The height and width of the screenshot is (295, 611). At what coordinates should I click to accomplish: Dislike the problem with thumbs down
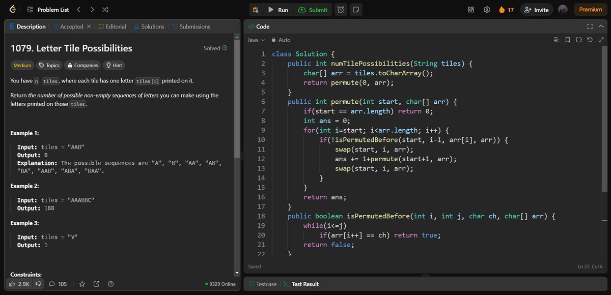tap(38, 284)
